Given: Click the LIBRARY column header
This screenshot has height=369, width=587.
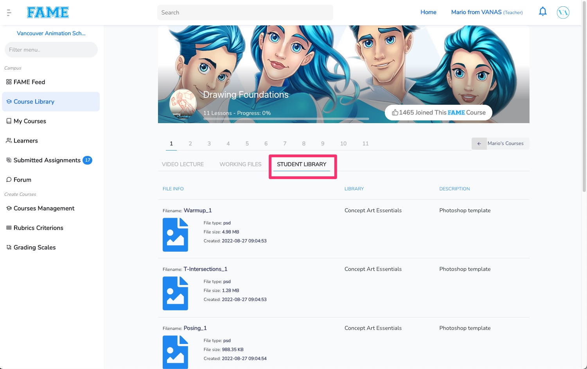Looking at the screenshot, I should [x=354, y=188].
